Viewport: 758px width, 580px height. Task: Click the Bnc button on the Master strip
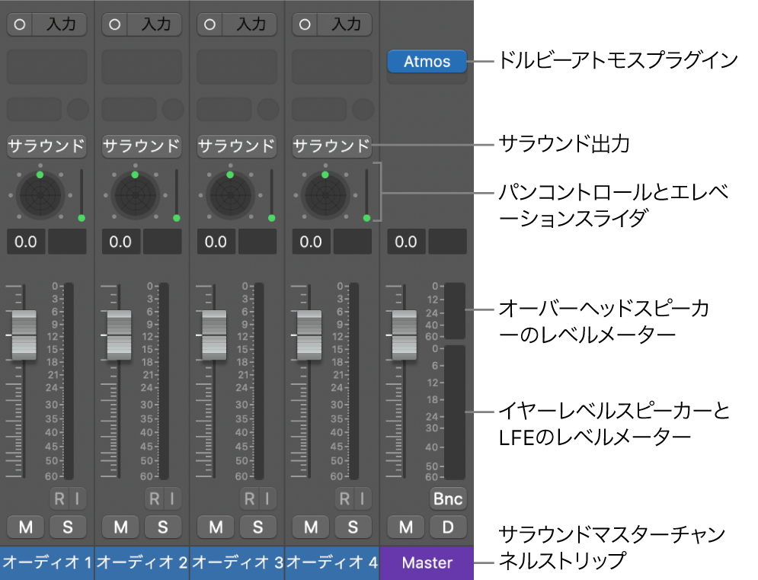coord(448,498)
